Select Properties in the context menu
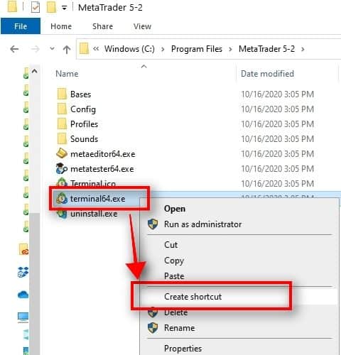The height and width of the screenshot is (355, 341). (x=183, y=348)
